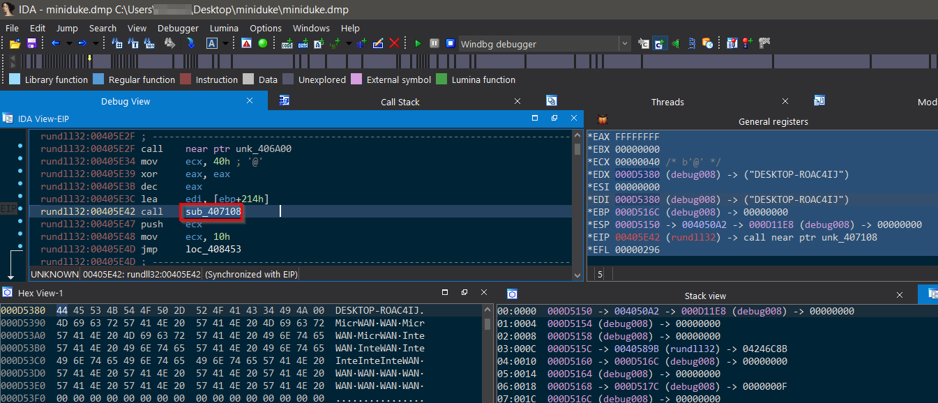Save the database with the floppy icon
The image size is (938, 403).
pyautogui.click(x=31, y=43)
